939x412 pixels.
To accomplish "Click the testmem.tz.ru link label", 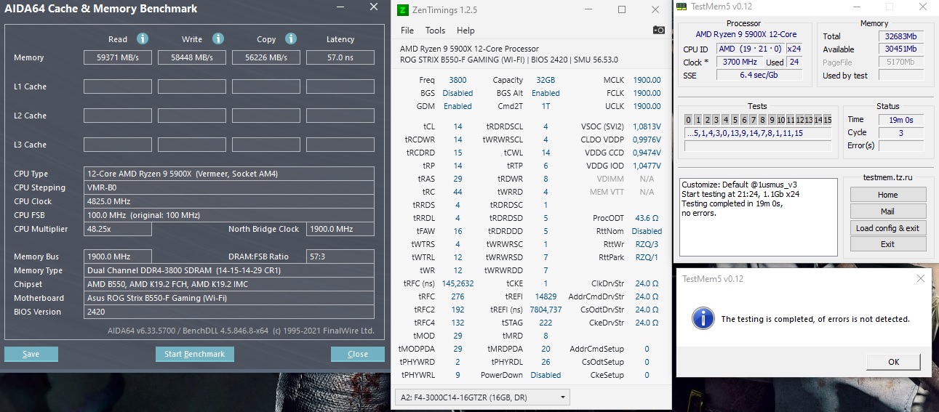I will coord(887,177).
